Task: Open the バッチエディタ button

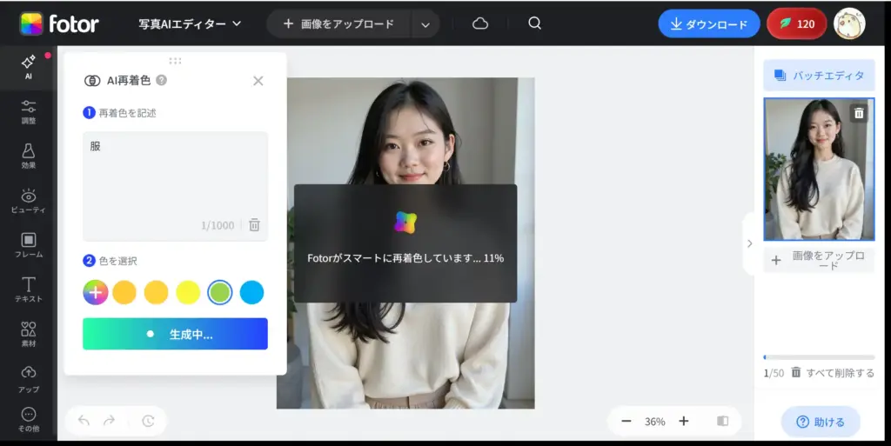Action: [x=819, y=75]
